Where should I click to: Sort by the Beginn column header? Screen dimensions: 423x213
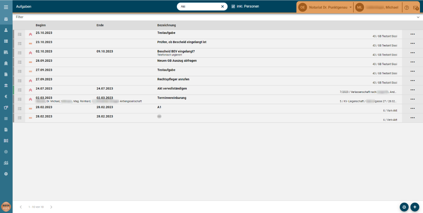coord(41,25)
